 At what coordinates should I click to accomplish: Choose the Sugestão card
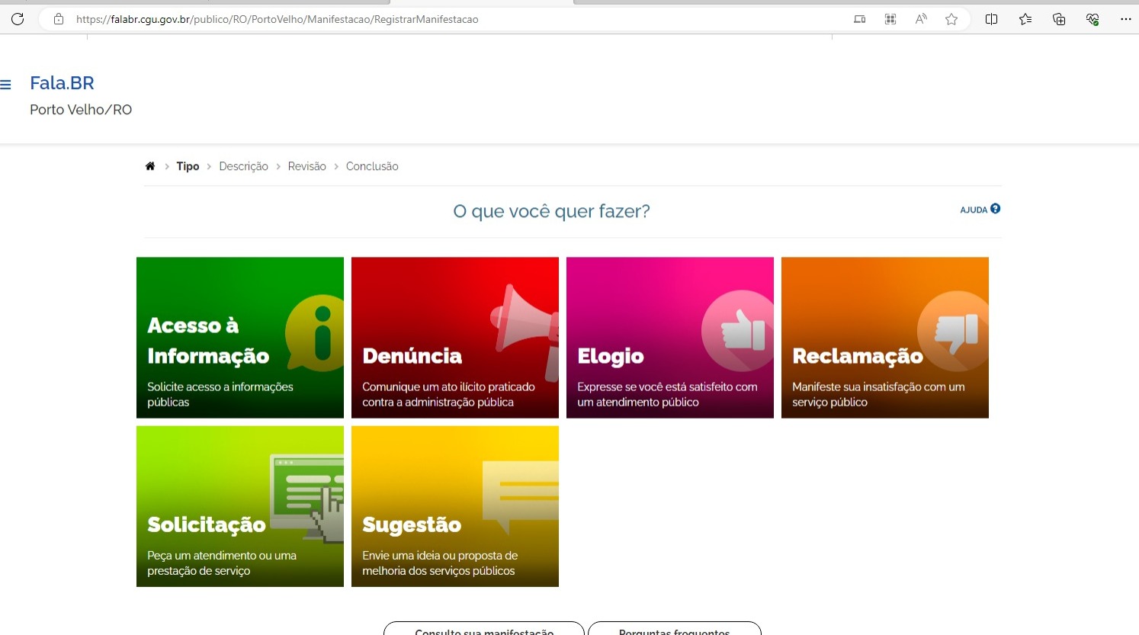455,506
